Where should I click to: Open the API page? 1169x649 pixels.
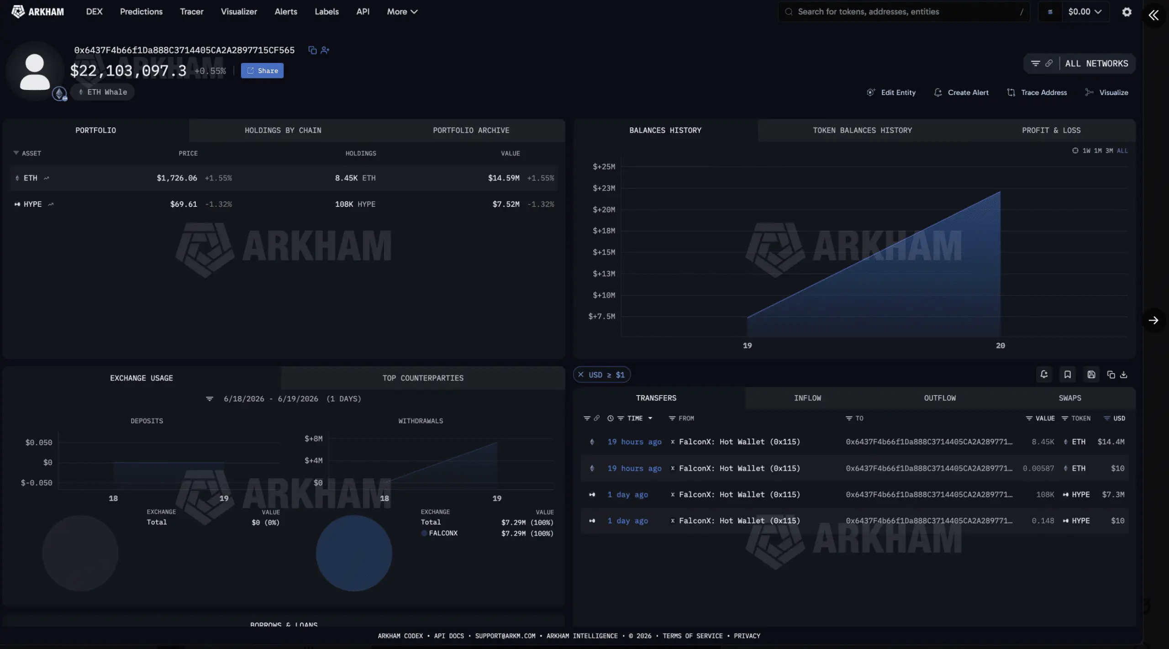(363, 12)
